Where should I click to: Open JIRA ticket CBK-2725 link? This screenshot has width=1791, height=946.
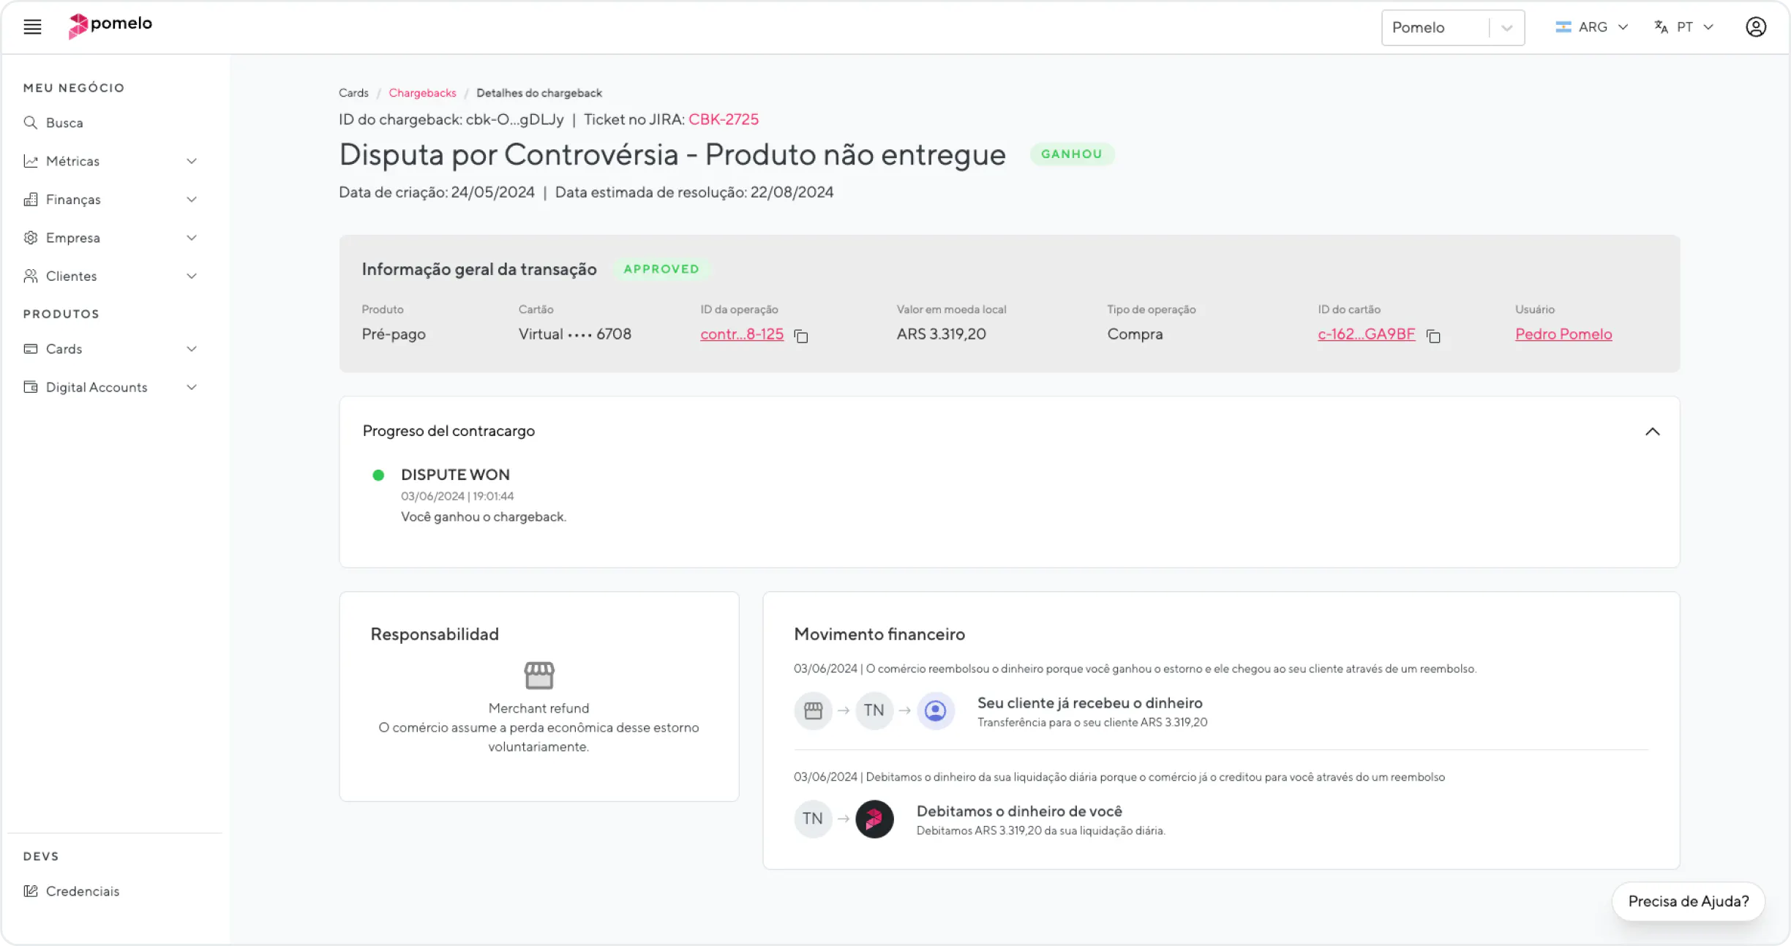point(723,119)
